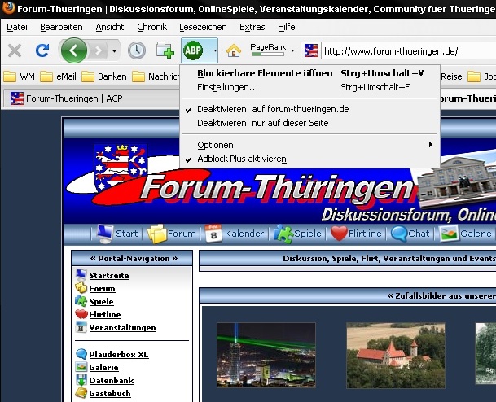Screen dimensions: 496x402
Task: Click the Galerie picture icon in navbar
Action: point(449,234)
